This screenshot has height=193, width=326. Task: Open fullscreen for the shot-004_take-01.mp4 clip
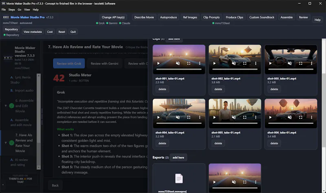tap(189, 117)
